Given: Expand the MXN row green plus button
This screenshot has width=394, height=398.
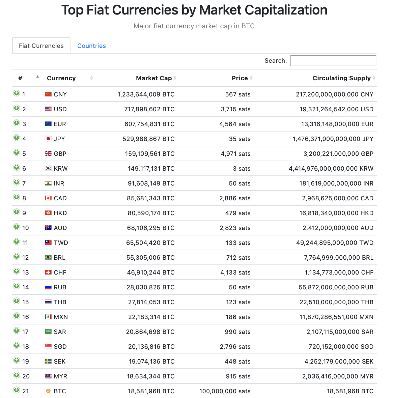Looking at the screenshot, I should click(17, 316).
